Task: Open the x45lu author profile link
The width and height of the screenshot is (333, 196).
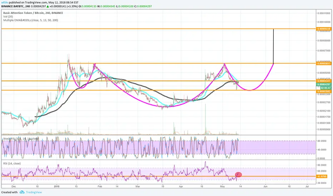Action: click(x=5, y=2)
